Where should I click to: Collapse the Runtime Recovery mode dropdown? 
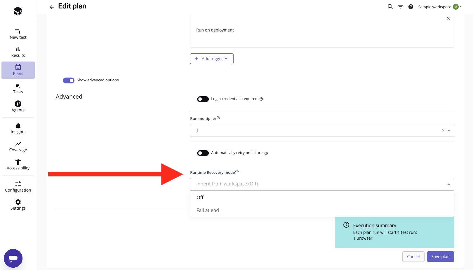coord(449,184)
